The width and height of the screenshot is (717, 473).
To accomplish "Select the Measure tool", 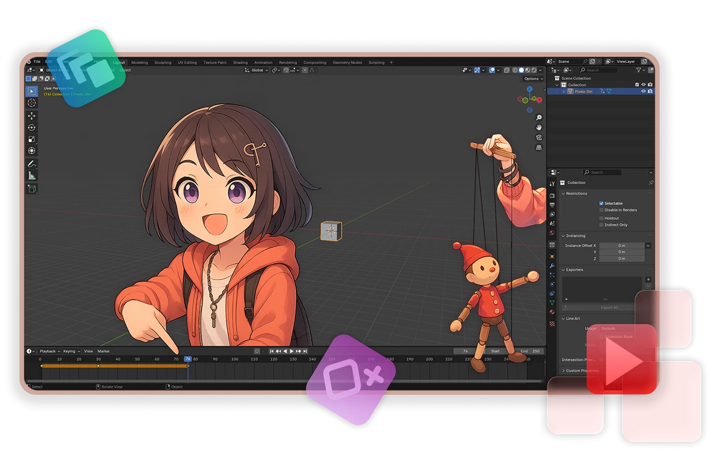I will (x=32, y=176).
